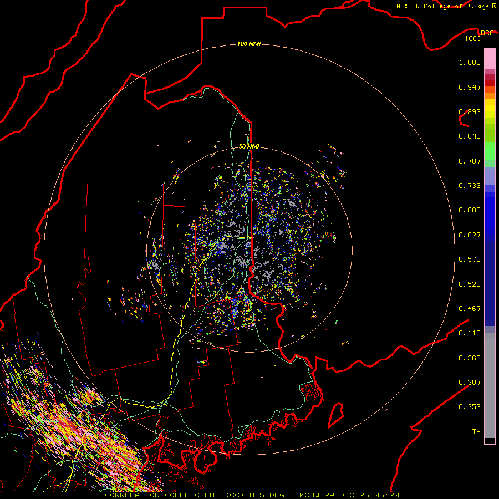Select the 0.627 scale value
Image resolution: width=499 pixels, height=499 pixels.
coord(470,235)
